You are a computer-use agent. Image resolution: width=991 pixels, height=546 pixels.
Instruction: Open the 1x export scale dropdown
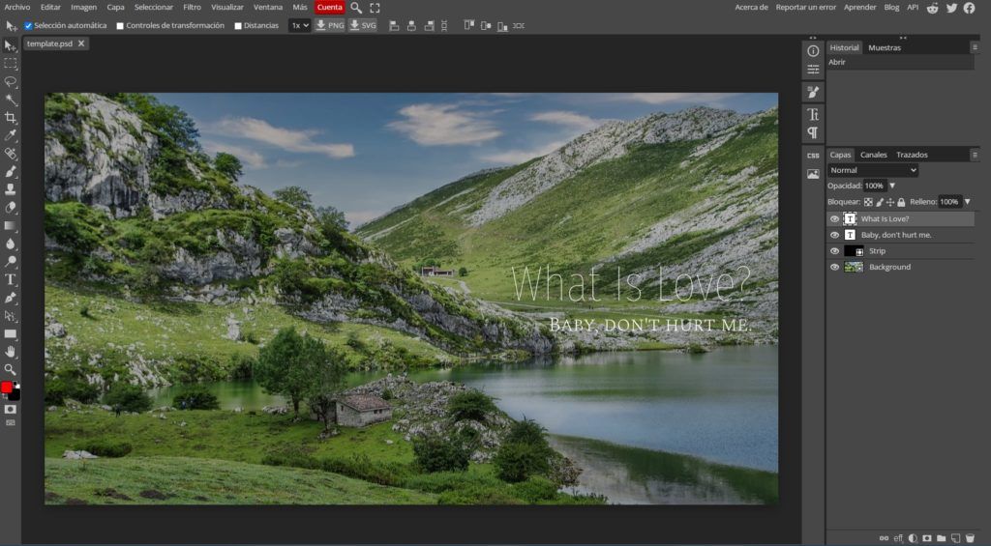click(x=299, y=25)
